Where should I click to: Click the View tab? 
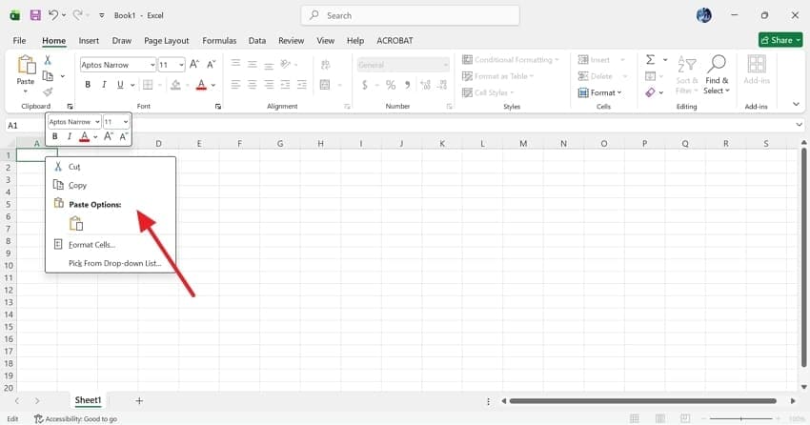[326, 40]
